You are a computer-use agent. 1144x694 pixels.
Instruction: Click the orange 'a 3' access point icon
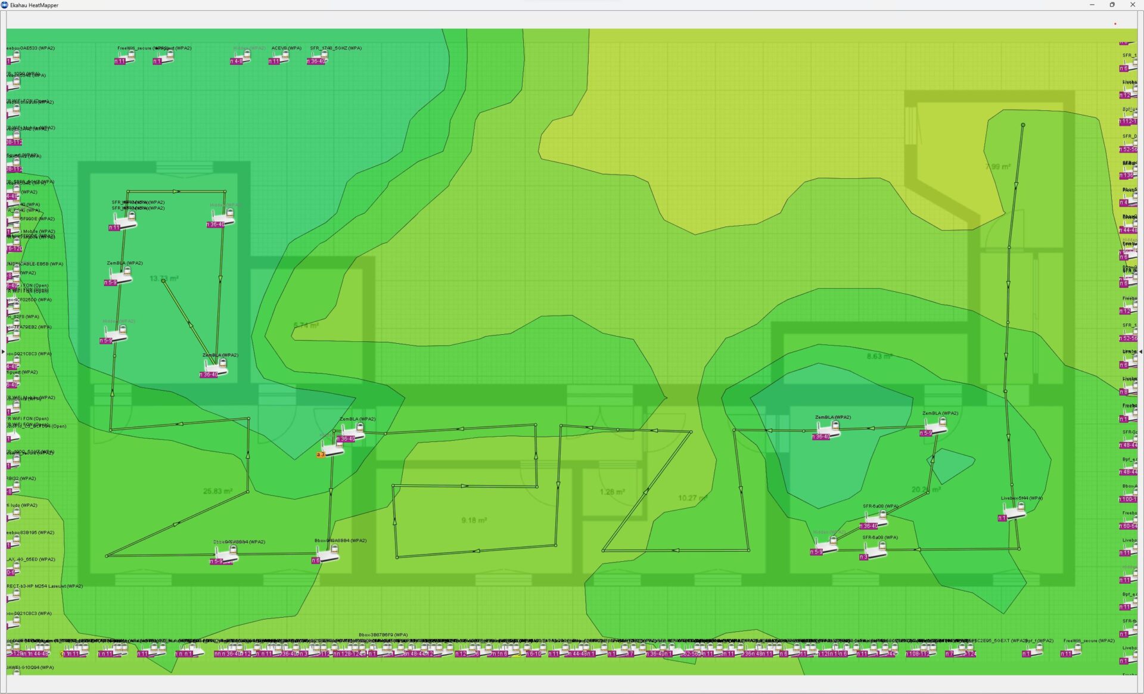point(331,449)
